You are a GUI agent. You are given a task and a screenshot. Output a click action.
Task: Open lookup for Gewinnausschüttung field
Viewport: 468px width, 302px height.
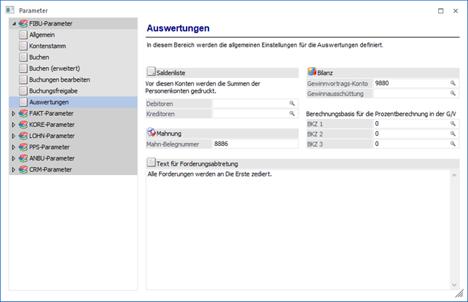tap(453, 93)
